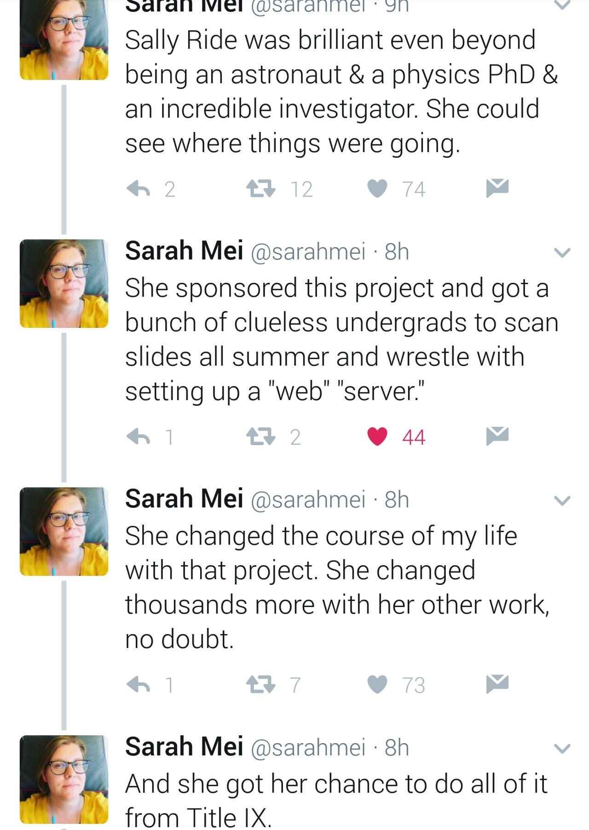Reply to the clueless undergrads tweet
589x830 pixels.
coord(139,436)
